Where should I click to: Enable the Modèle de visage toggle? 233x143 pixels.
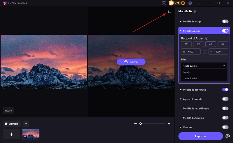point(225,22)
